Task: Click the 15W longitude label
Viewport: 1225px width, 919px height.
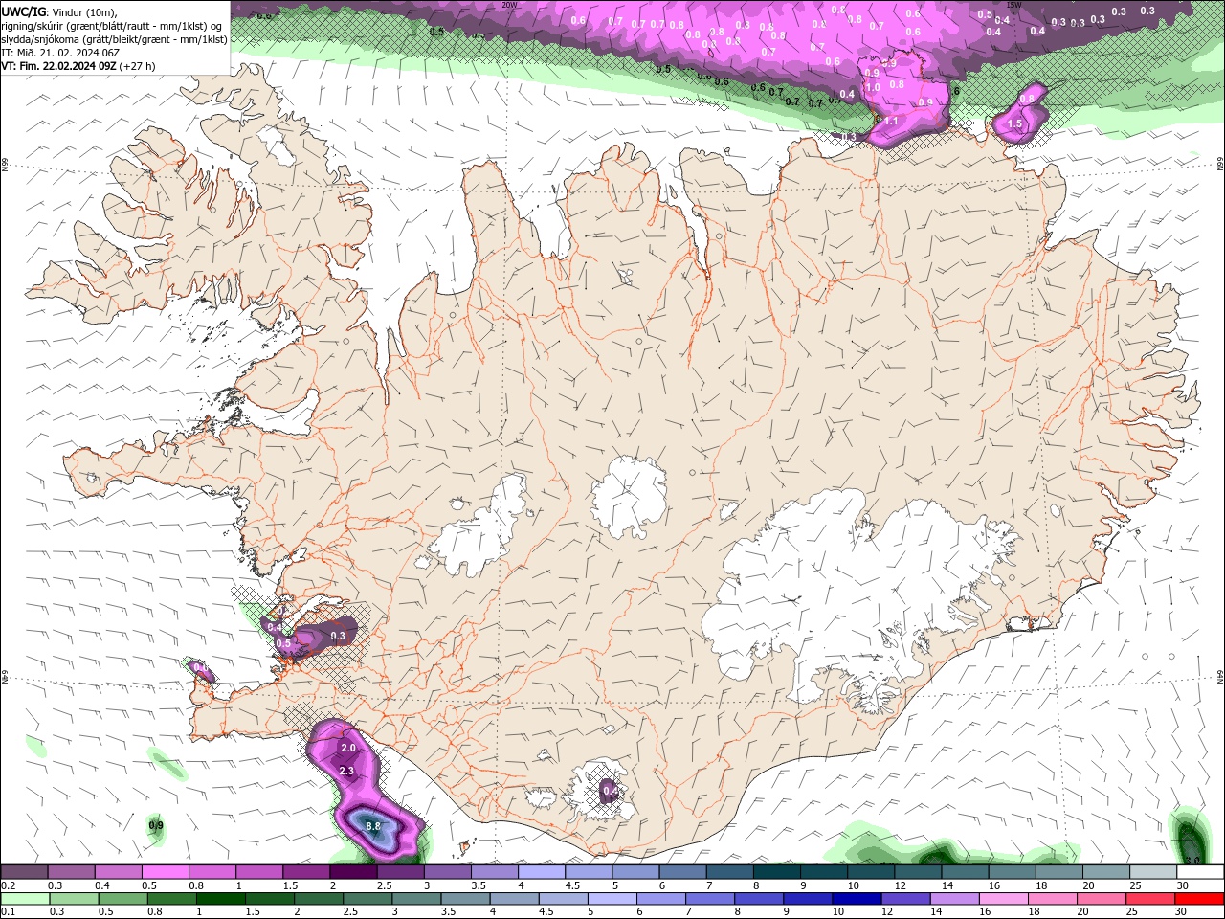Action: tap(1013, 5)
